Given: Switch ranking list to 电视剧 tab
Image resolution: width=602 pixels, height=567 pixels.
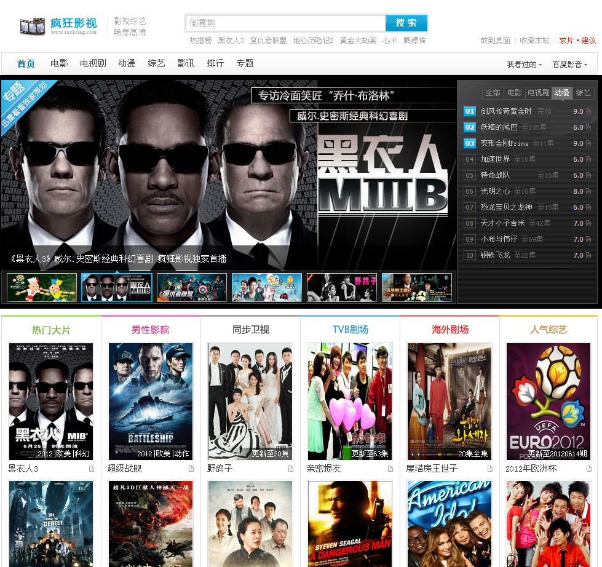Looking at the screenshot, I should coord(538,93).
